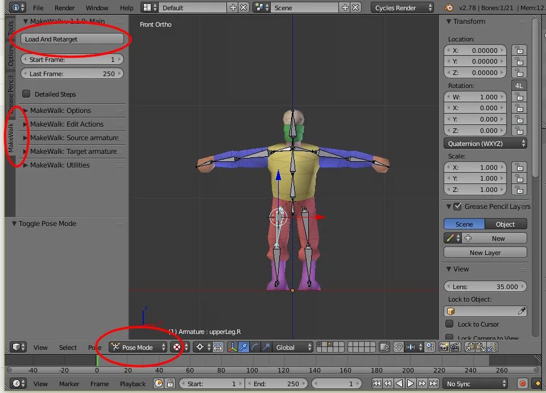546x393 pixels.
Task: Add a new screen layout with plus
Action: coord(233,7)
